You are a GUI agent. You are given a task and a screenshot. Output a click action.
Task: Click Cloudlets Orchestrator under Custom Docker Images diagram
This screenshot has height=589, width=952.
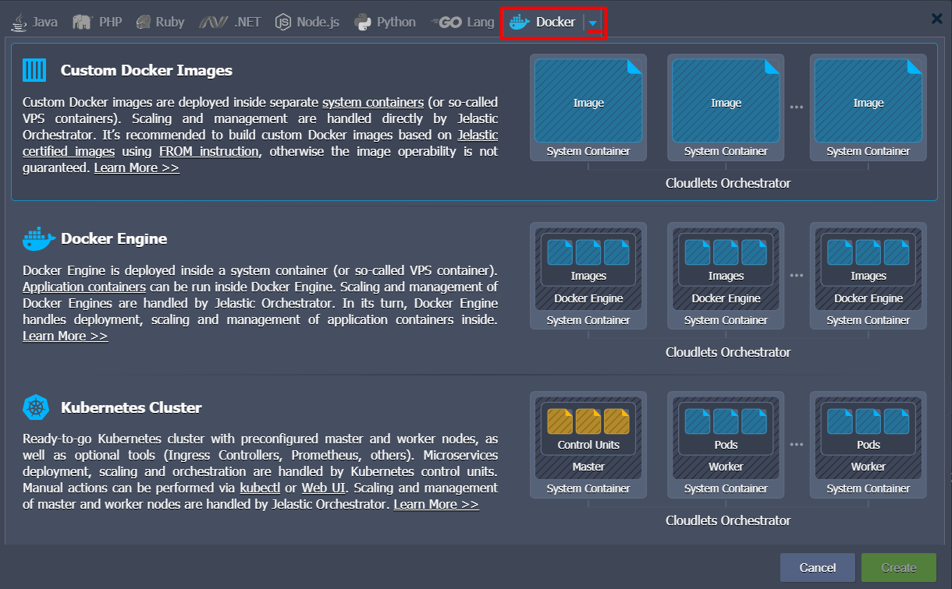point(728,183)
